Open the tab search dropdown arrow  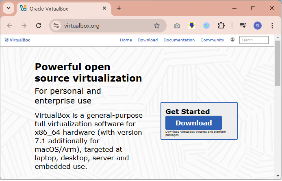(9, 8)
